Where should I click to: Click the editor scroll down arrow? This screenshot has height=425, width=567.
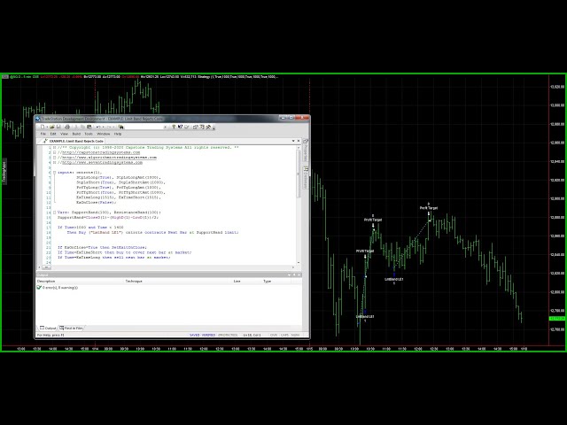(299, 263)
